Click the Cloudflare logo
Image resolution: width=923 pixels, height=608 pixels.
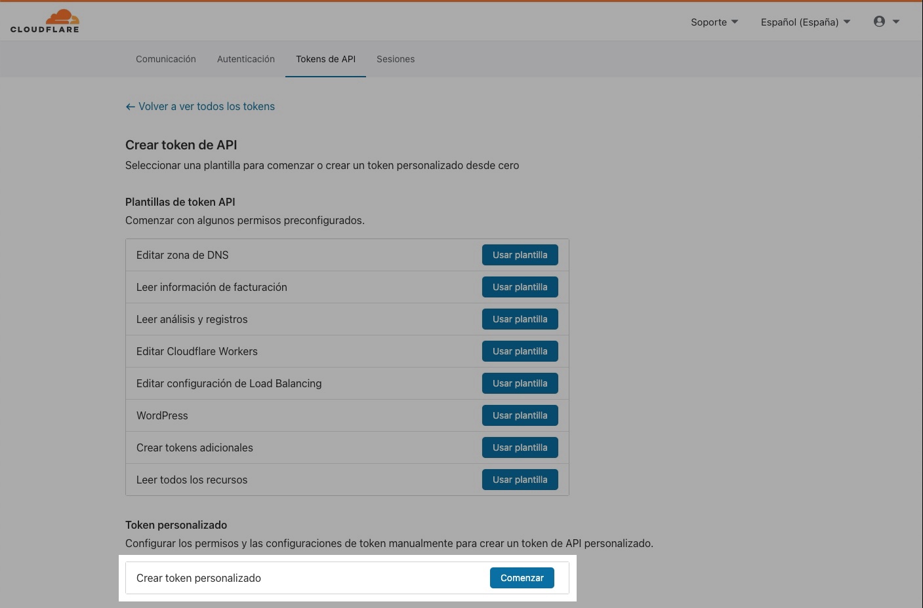click(45, 21)
